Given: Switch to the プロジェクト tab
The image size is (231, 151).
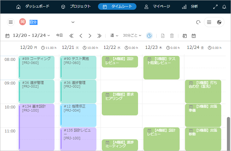Looking at the screenshot, I should (x=76, y=7).
